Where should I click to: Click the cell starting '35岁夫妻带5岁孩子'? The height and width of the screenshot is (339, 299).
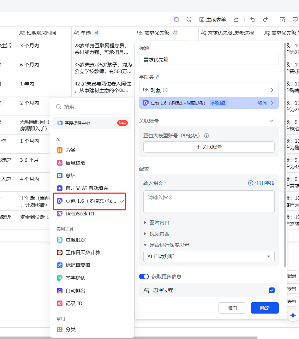pyautogui.click(x=103, y=68)
